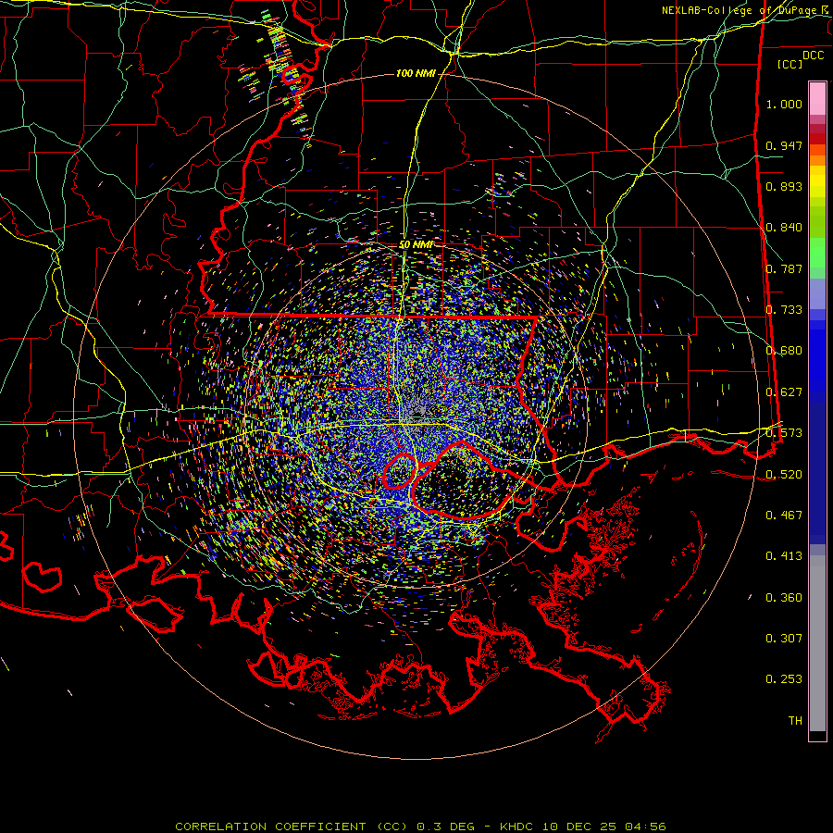The image size is (833, 833).
Task: Click the "100 NMI" range ring label
Action: tap(416, 73)
